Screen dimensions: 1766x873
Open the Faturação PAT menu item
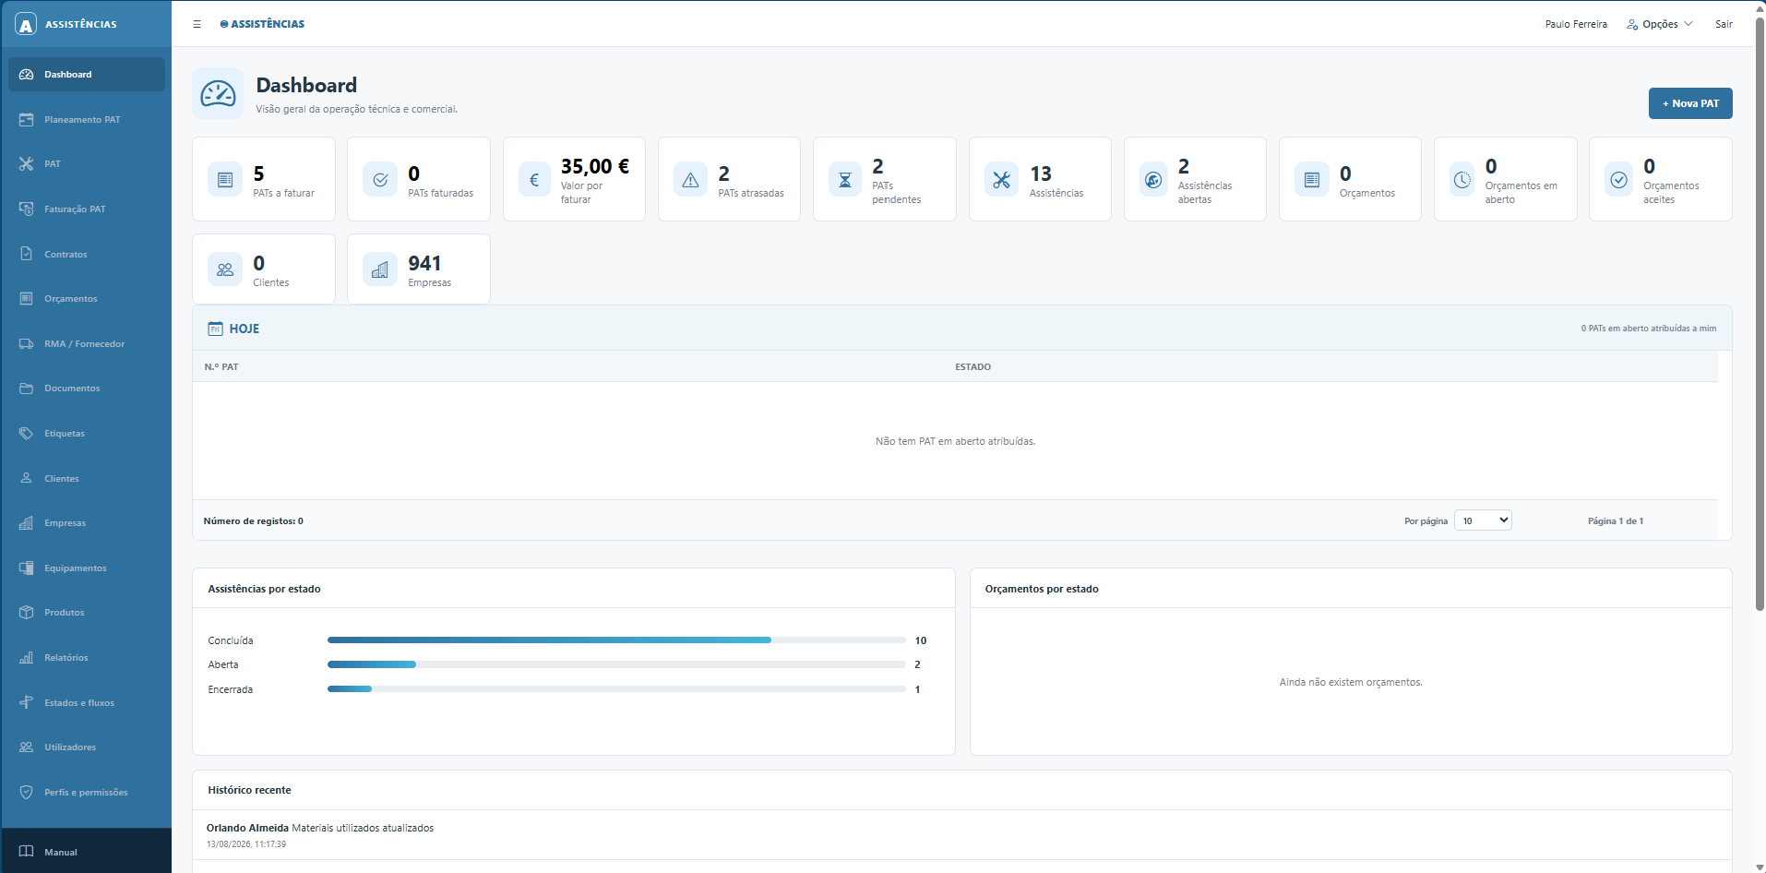(87, 209)
